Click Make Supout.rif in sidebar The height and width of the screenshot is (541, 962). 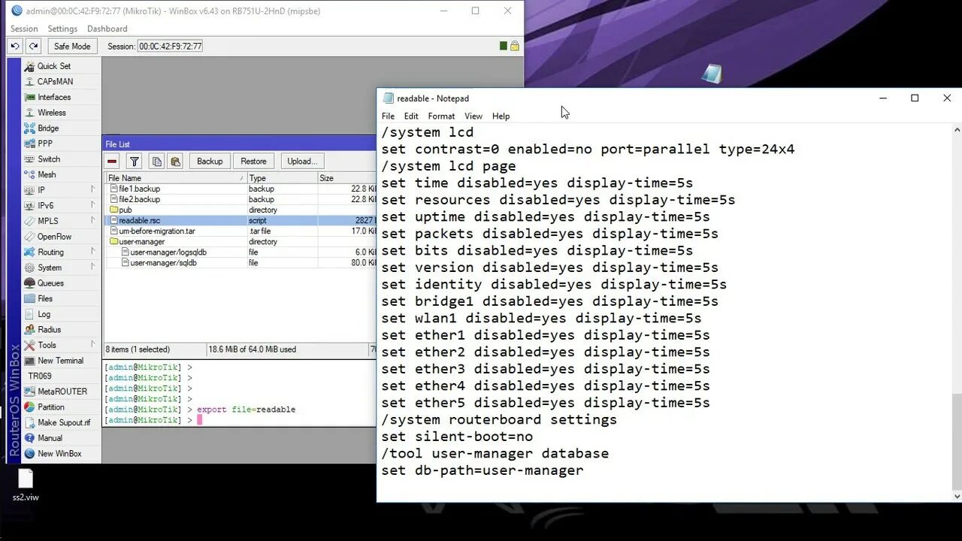point(63,422)
